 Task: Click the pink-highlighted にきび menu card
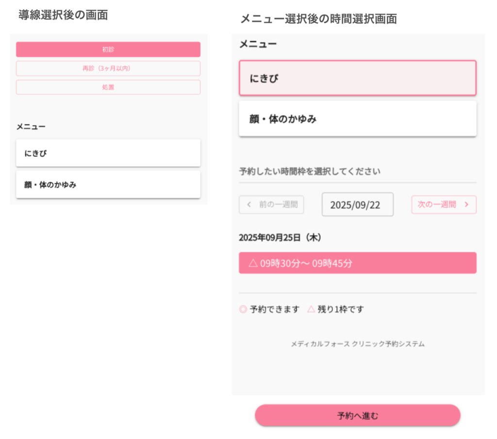click(357, 78)
